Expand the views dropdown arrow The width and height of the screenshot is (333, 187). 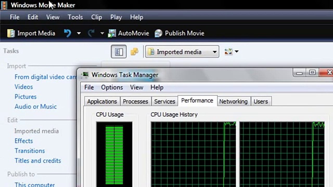click(x=236, y=51)
